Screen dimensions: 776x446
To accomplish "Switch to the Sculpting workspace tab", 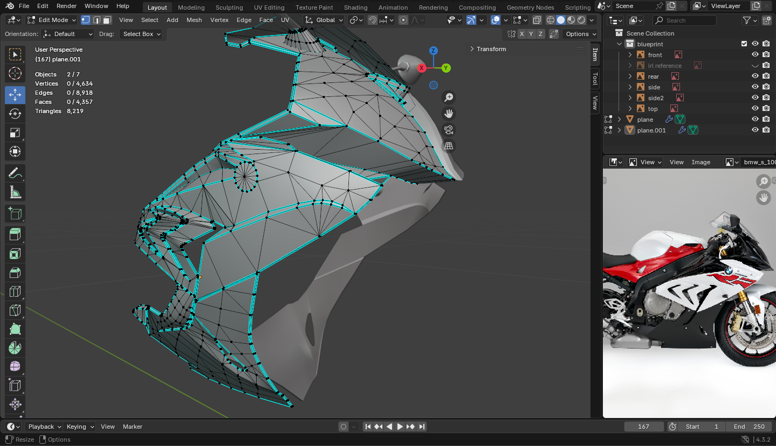I will [x=229, y=8].
